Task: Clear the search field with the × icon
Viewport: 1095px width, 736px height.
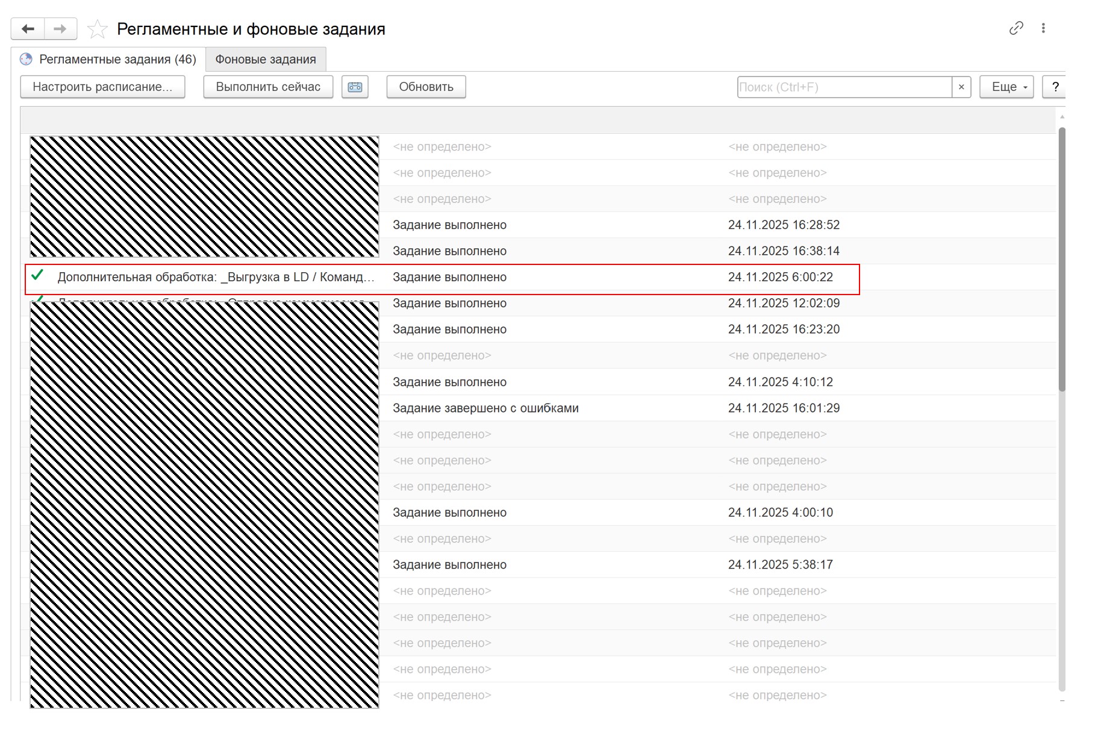Action: [962, 87]
